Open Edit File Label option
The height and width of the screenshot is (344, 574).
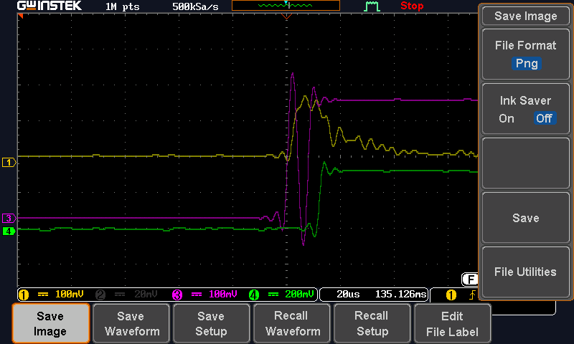[x=453, y=323]
